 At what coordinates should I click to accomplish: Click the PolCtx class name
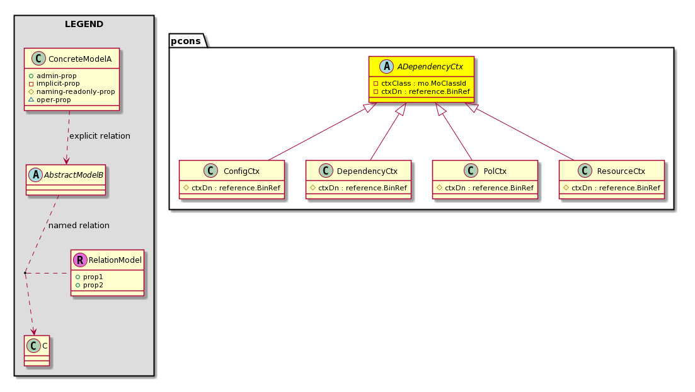pyautogui.click(x=495, y=171)
